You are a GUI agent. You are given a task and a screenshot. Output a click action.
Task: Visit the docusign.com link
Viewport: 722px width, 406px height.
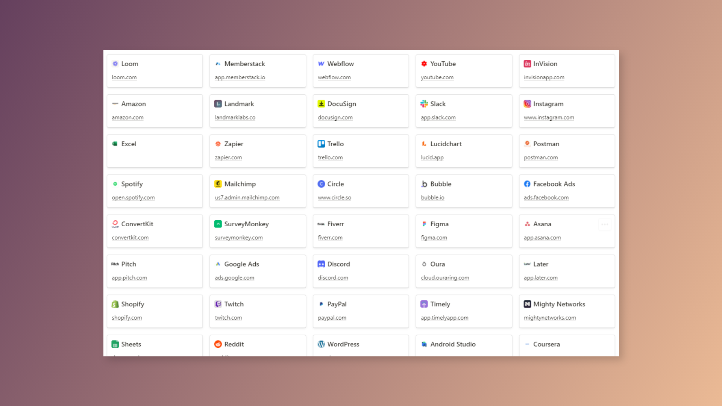335,118
